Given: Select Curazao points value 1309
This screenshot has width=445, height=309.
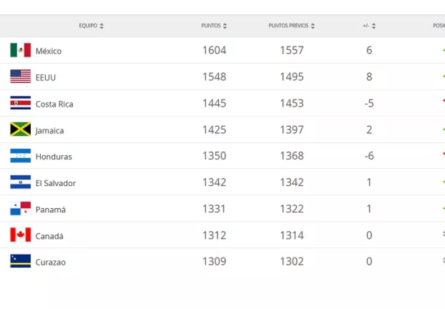Looking at the screenshot, I should click(x=214, y=261).
